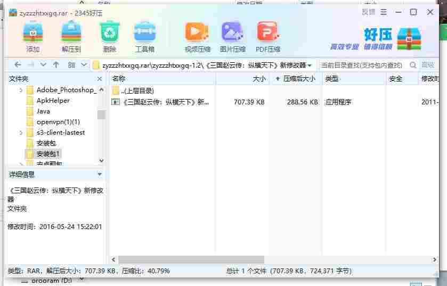The height and width of the screenshot is (286, 447).
Task: Click the magnifier search icon
Action: pyautogui.click(x=413, y=65)
